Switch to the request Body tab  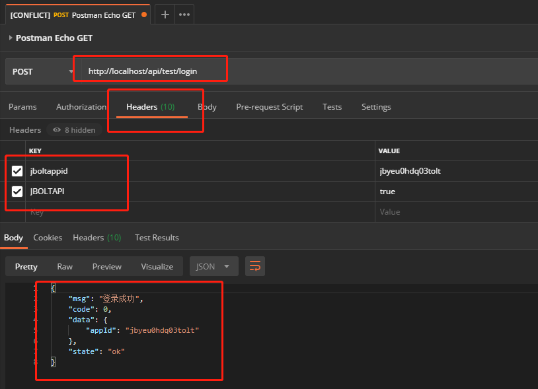click(207, 107)
